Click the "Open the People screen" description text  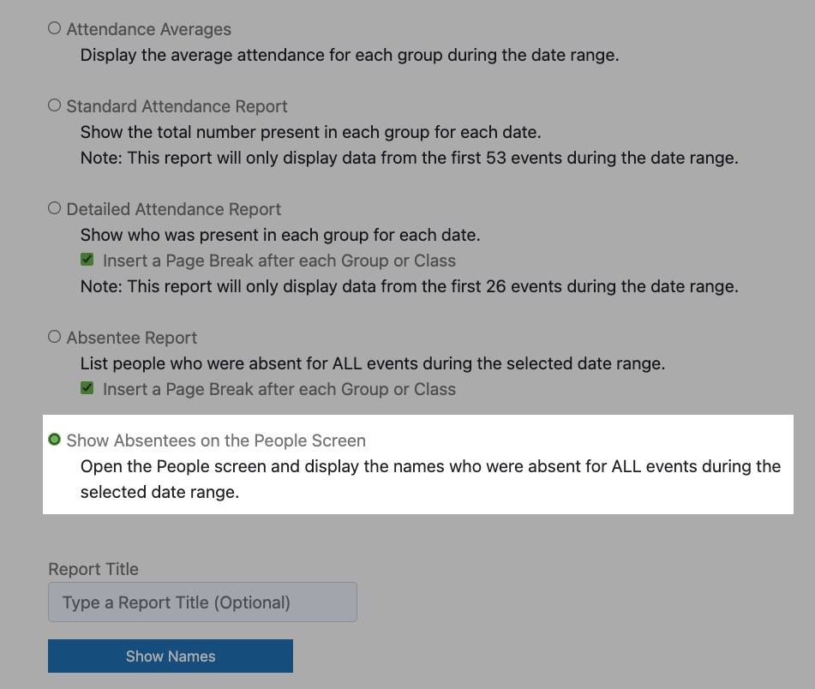coord(430,479)
